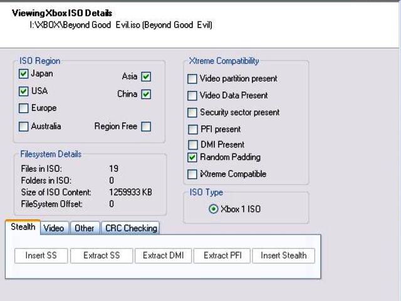The height and width of the screenshot is (301, 401).
Task: Click the Folders in ISO label
Action: click(46, 181)
